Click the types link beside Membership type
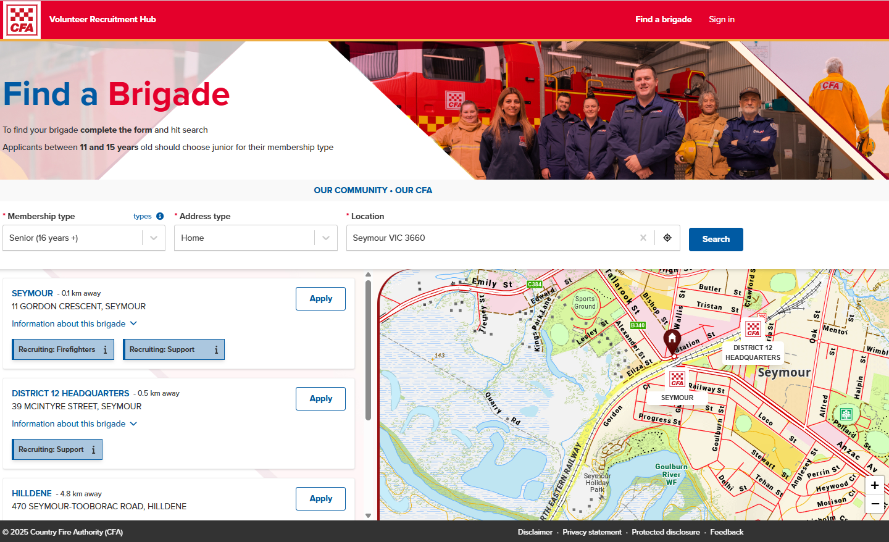The width and height of the screenshot is (889, 542). pyautogui.click(x=143, y=216)
